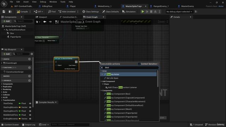The height and width of the screenshot is (127, 226).
Task: Expand the Transformation variables category
Action: [x=1, y=100]
